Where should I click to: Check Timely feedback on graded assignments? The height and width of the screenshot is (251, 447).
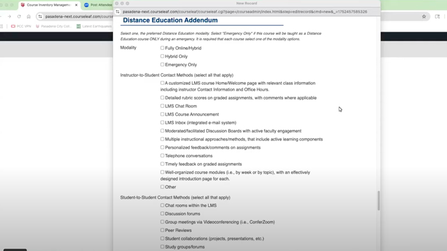[x=162, y=164]
